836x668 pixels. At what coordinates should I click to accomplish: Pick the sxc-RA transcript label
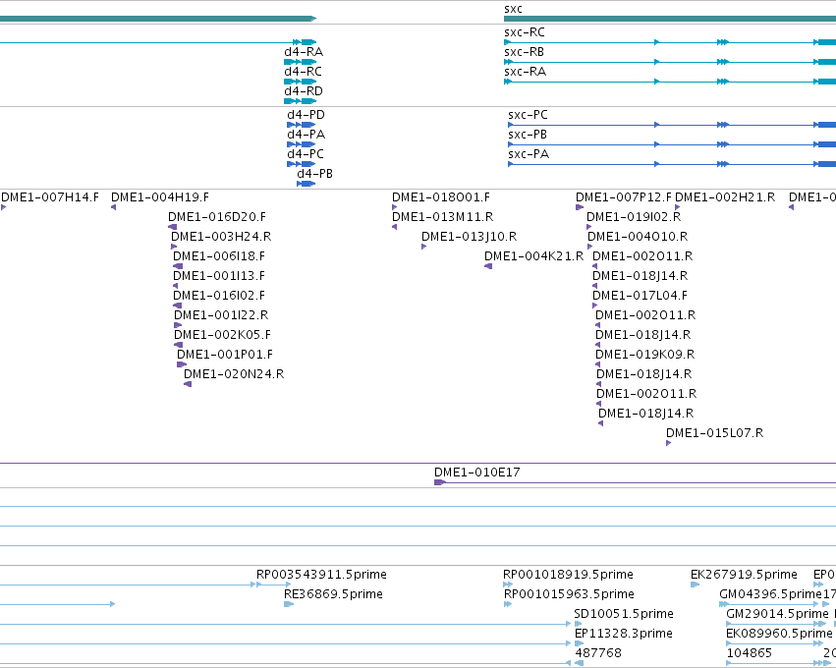pos(525,72)
